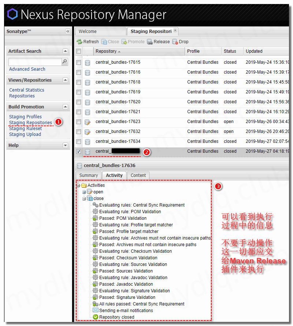Viewport: 293px width, 326px height.
Task: Click the open activity node icon
Action: coord(90,192)
